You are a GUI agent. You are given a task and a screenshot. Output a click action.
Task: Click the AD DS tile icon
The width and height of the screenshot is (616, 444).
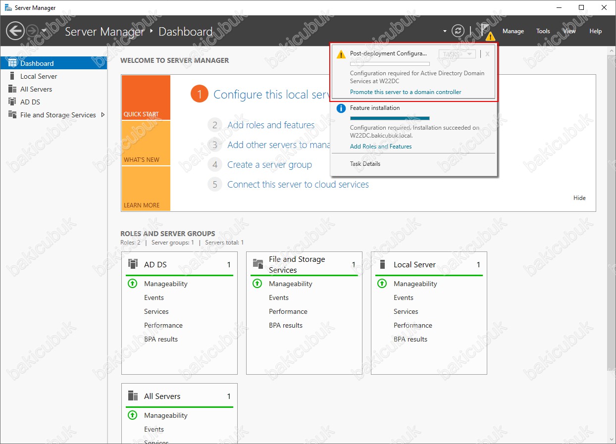tap(133, 264)
